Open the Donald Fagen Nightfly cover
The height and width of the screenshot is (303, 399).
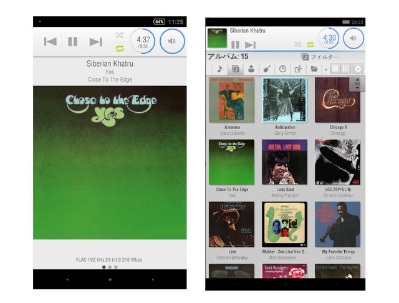click(x=338, y=271)
